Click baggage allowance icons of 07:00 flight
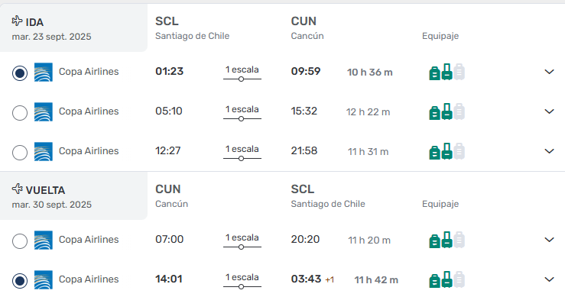The image size is (565, 297). [x=446, y=240]
